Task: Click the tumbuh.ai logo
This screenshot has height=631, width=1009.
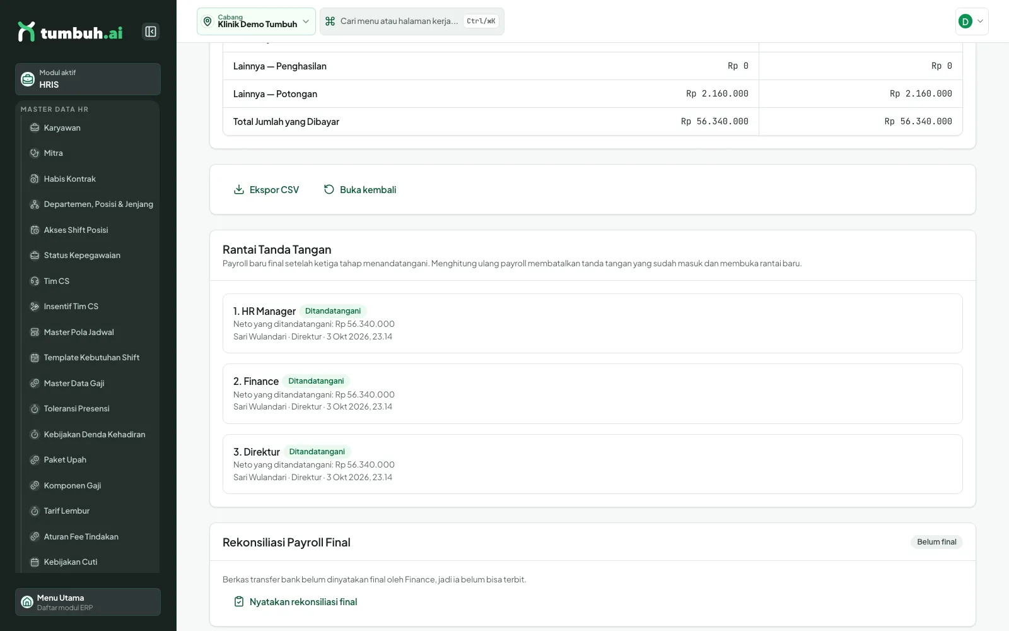Action: pyautogui.click(x=70, y=32)
